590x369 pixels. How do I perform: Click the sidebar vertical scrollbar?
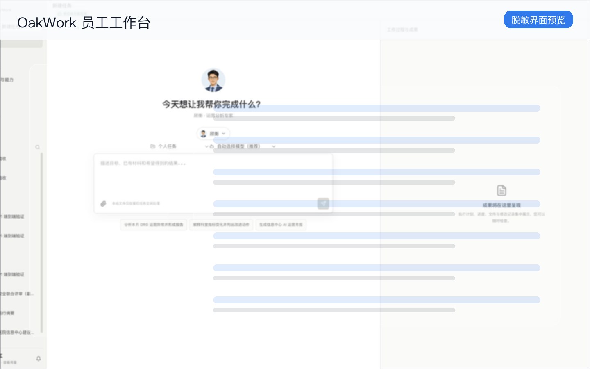click(x=41, y=243)
